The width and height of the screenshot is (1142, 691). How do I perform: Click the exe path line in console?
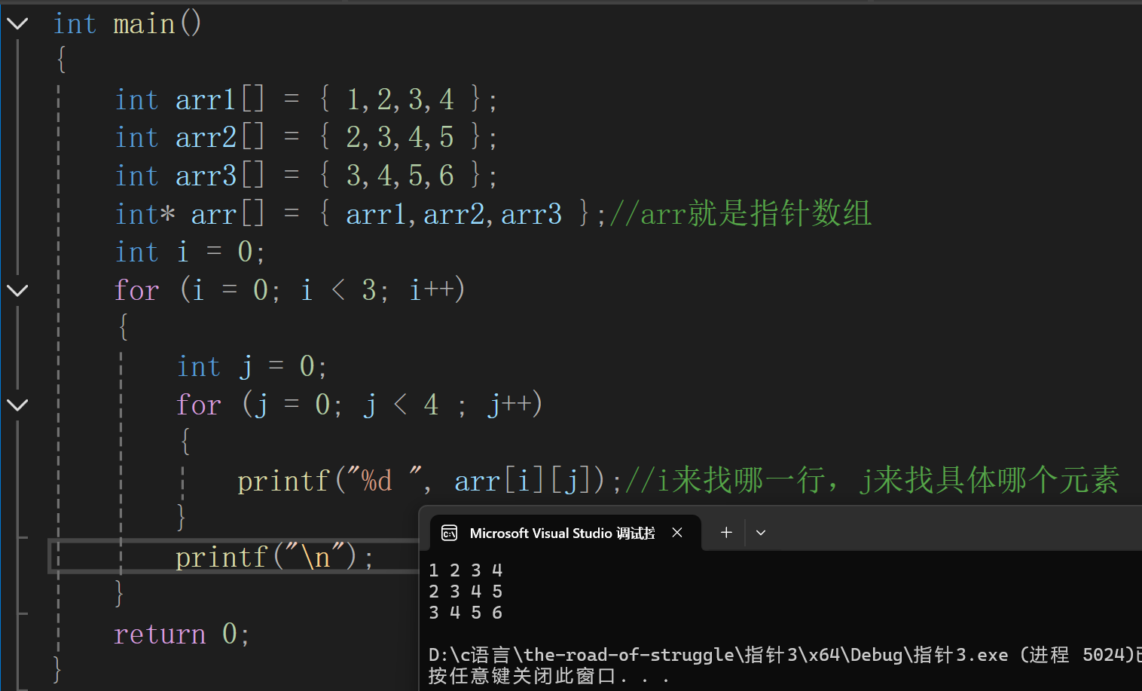coord(785,655)
